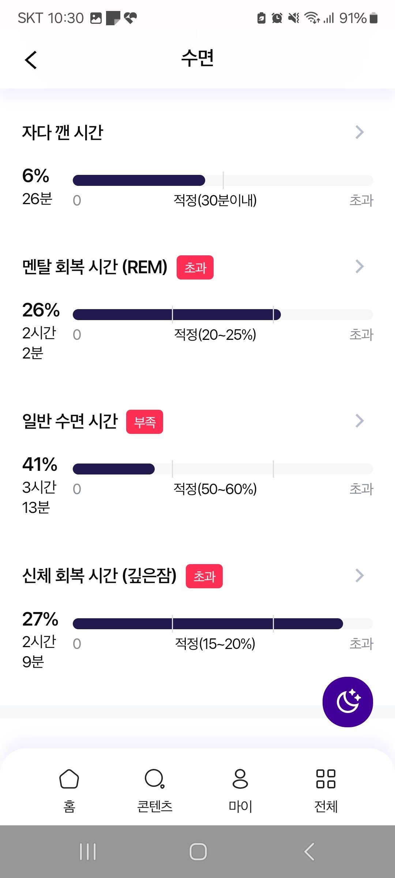Expand 일반 수면 시간 chevron
The width and height of the screenshot is (395, 878).
tap(360, 421)
